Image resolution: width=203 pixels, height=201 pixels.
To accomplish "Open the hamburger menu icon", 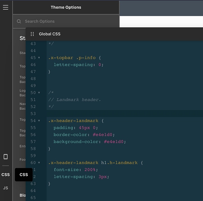I will [6, 7].
